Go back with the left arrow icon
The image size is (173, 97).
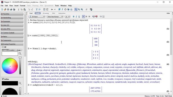tap(52, 9)
